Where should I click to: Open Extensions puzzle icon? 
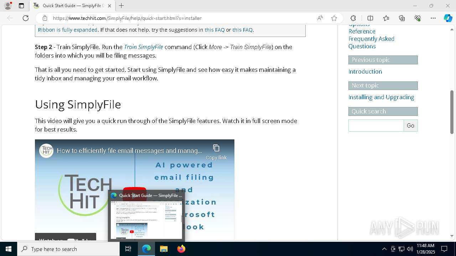[353, 18]
